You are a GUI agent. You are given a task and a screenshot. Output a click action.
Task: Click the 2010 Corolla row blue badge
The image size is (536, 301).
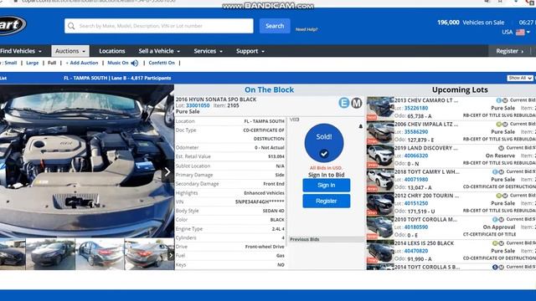point(495,219)
